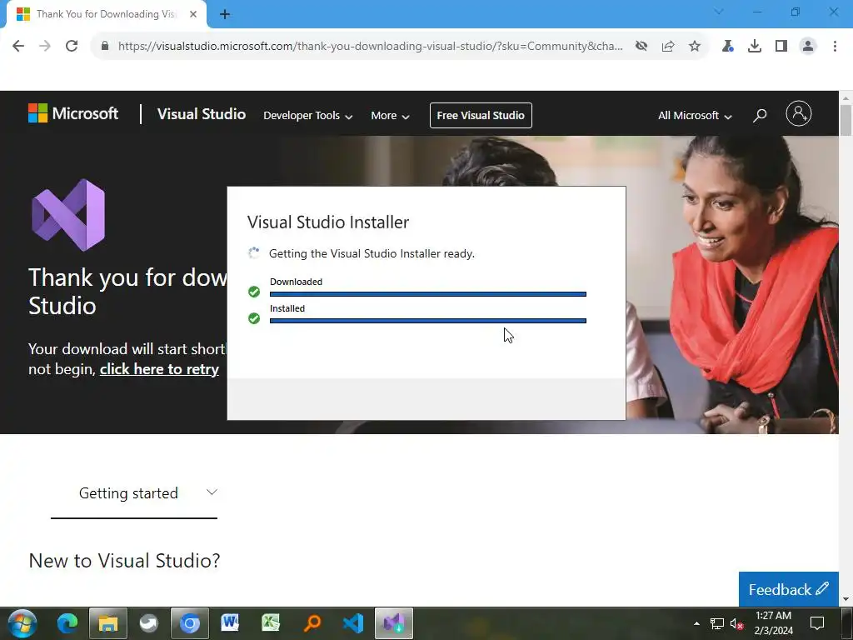This screenshot has height=640, width=853.
Task: Click the orange magnifier taskbar app
Action: coord(312,623)
